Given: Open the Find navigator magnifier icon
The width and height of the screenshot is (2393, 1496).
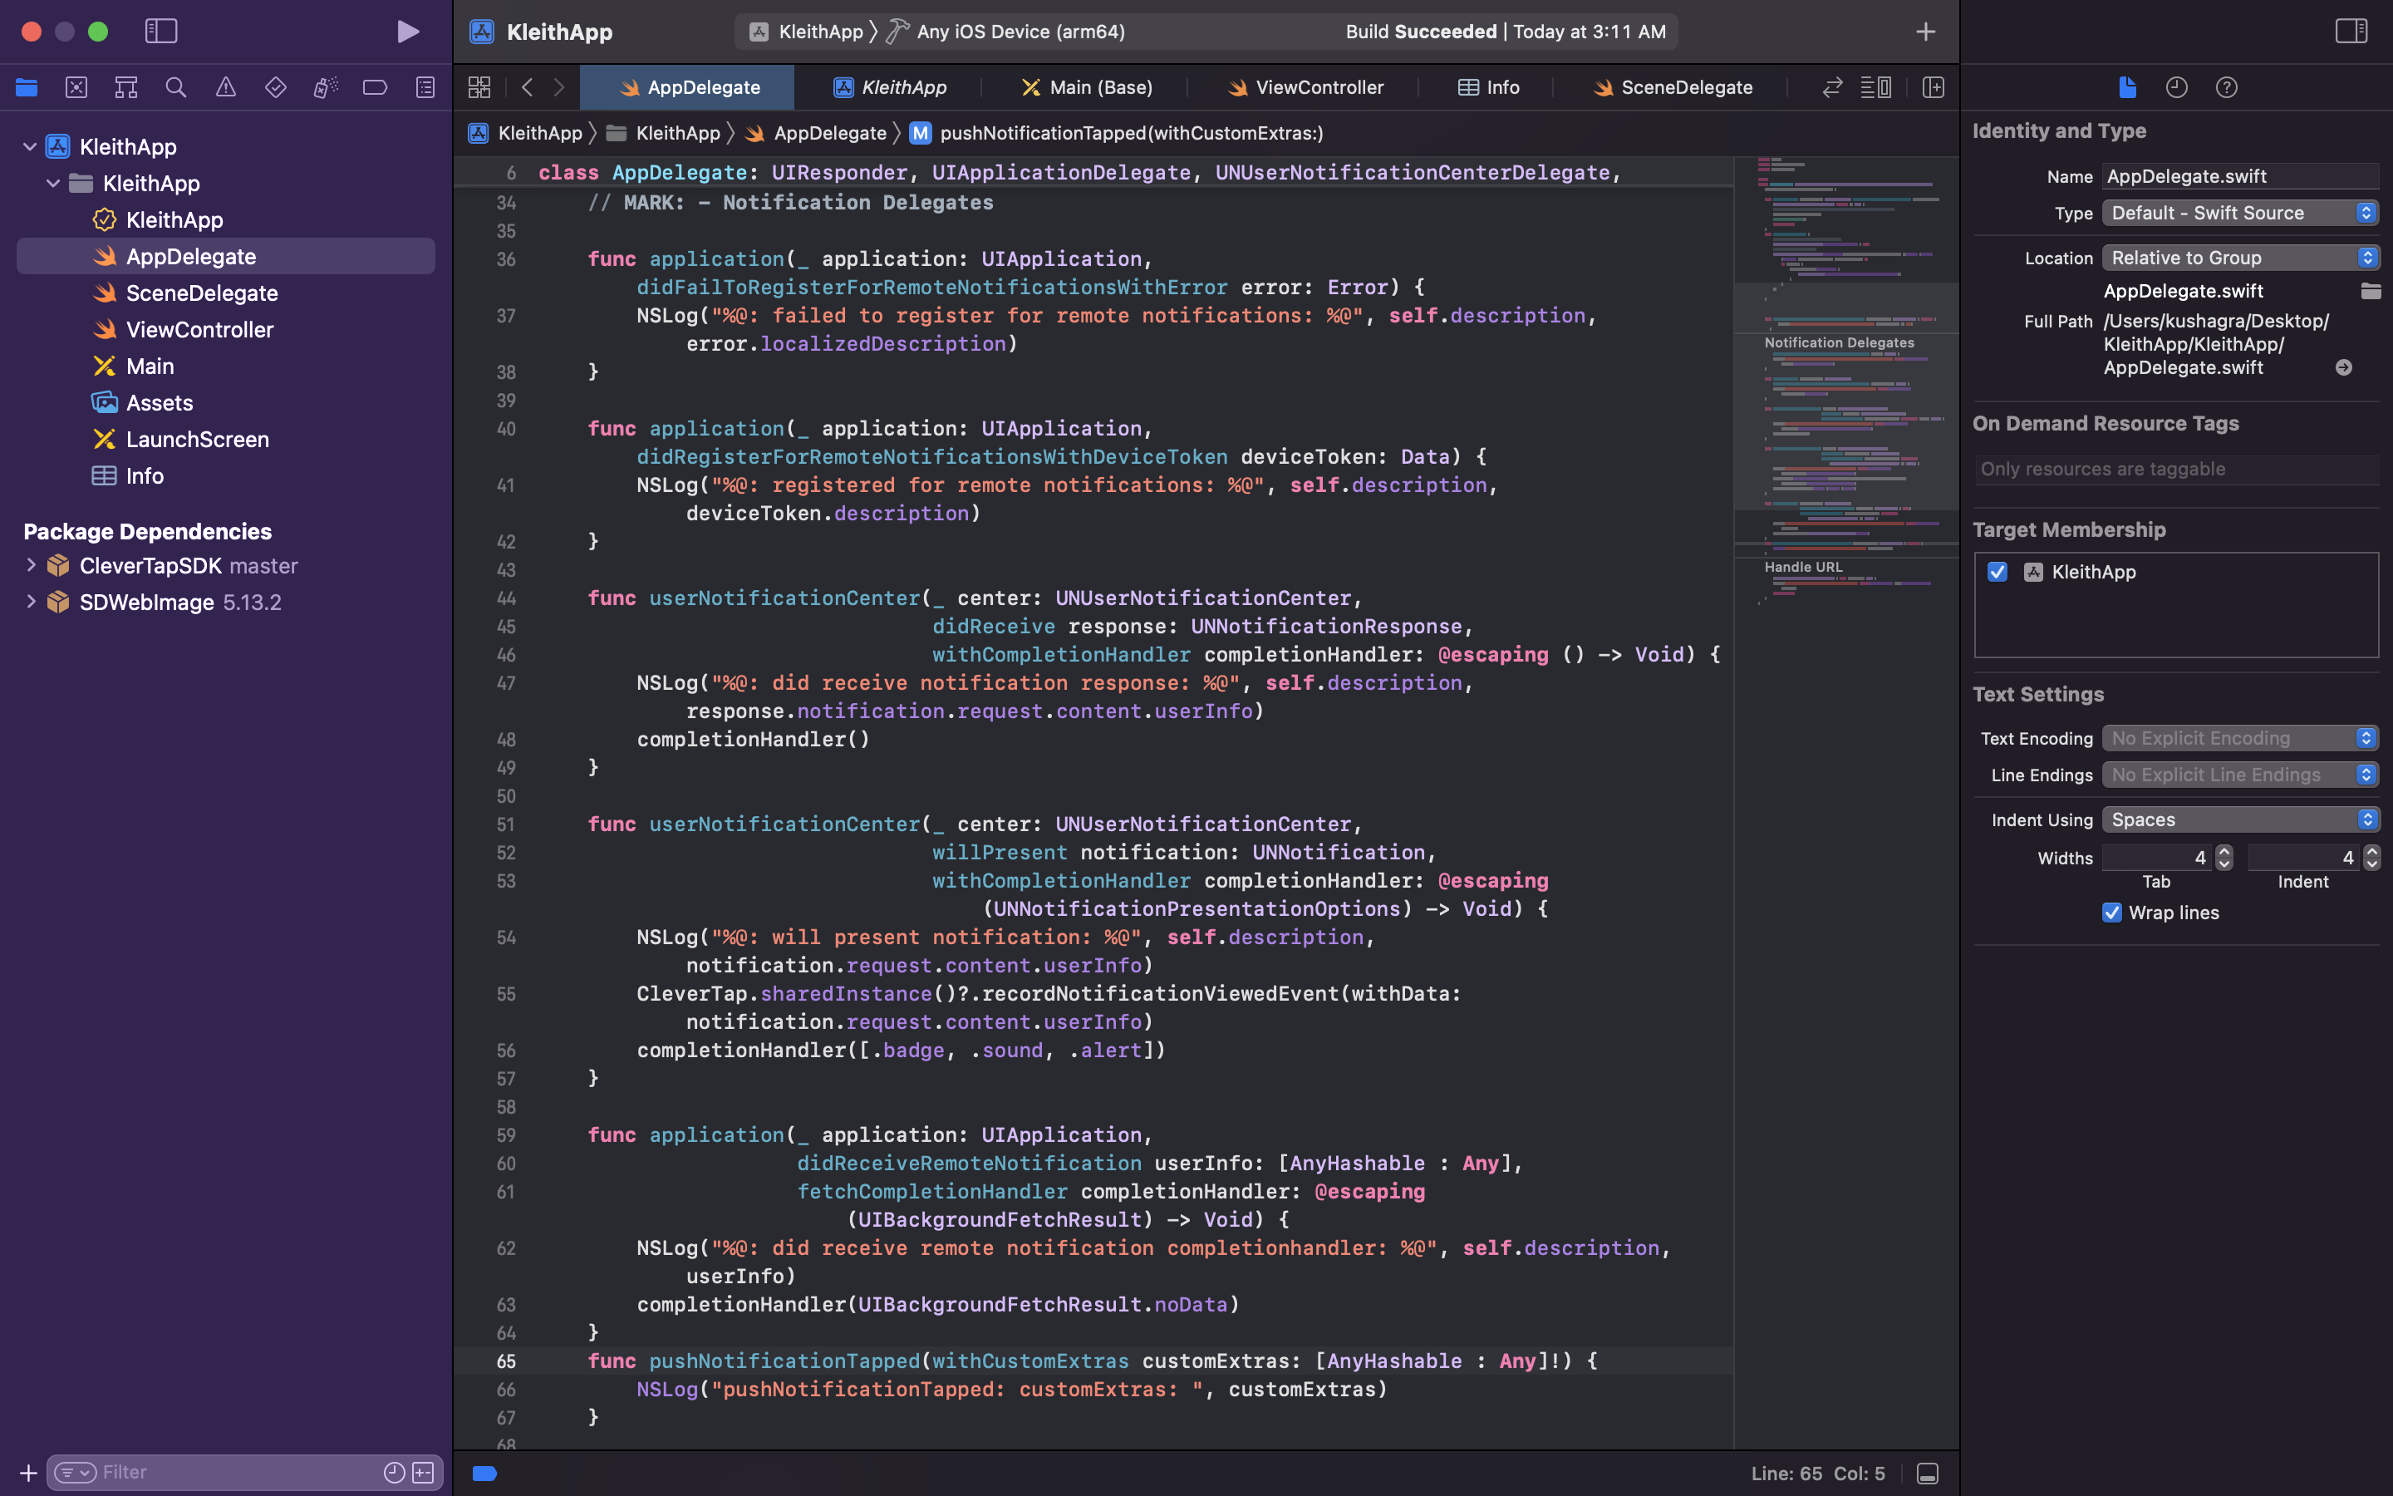Looking at the screenshot, I should coord(176,87).
